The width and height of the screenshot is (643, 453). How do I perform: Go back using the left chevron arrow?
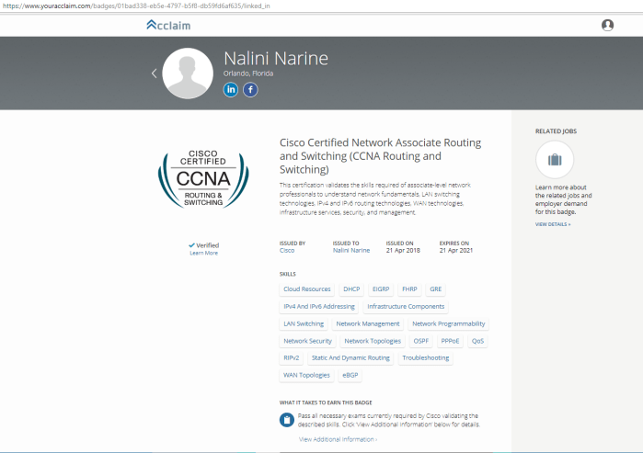point(155,74)
